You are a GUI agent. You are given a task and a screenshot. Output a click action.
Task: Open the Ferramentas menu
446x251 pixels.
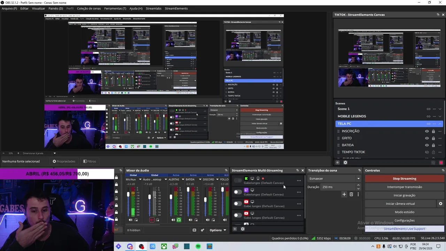tap(115, 8)
